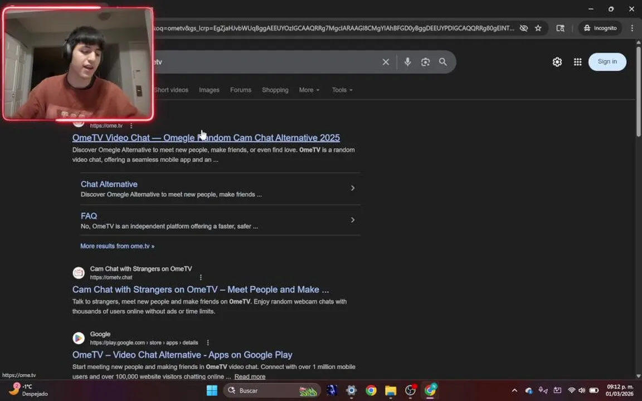Click the Google Play site favicon
The image size is (642, 401).
(x=79, y=339)
